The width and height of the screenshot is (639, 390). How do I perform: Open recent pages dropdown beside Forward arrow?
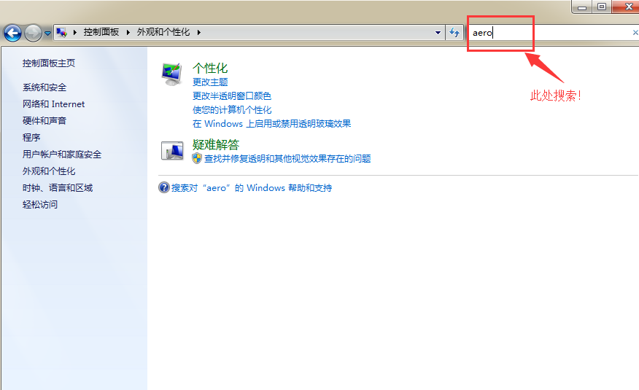point(47,33)
